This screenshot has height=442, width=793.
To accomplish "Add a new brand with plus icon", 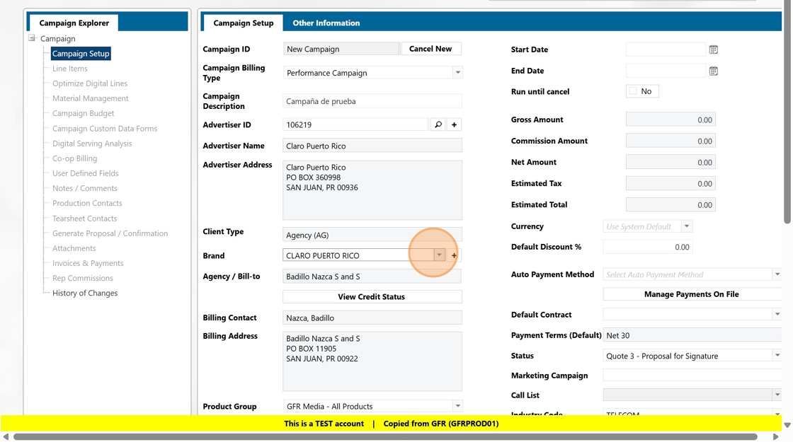I will pyautogui.click(x=454, y=255).
